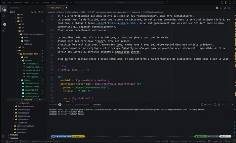
Task: Open the lettre-aux-lecteurs folder
Action: point(25,126)
